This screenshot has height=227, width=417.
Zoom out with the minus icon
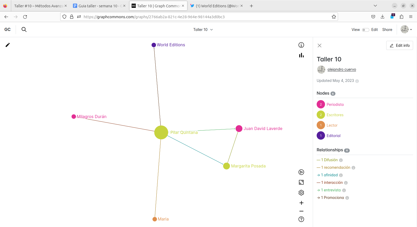tap(301, 211)
